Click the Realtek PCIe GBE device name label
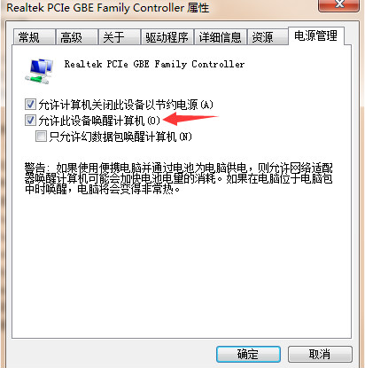Screen dimensions: 365x368 (x=154, y=64)
